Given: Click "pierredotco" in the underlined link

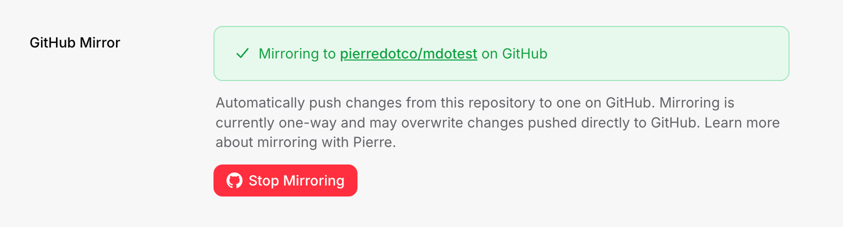Looking at the screenshot, I should pyautogui.click(x=379, y=54).
